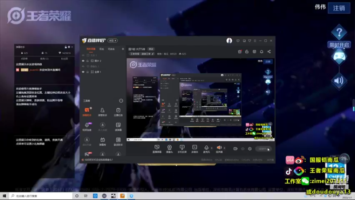The height and width of the screenshot is (200, 355).
Task: Open the first tab in 弹幕助手 window
Action: [x=24, y=59]
